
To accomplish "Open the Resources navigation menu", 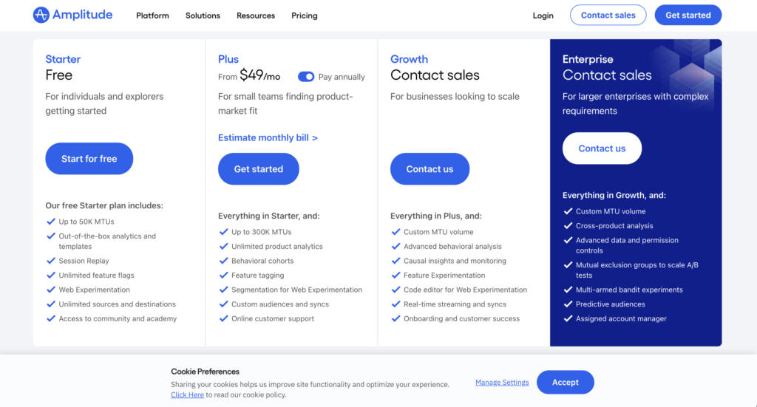I will 256,16.
